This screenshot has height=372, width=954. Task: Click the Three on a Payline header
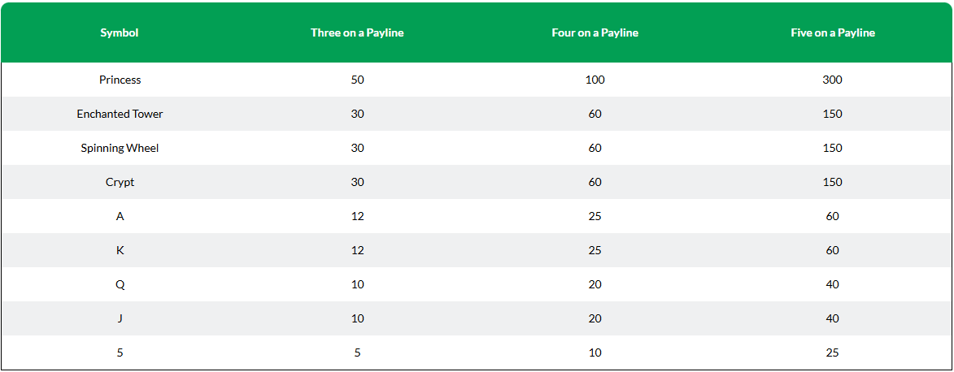point(357,32)
